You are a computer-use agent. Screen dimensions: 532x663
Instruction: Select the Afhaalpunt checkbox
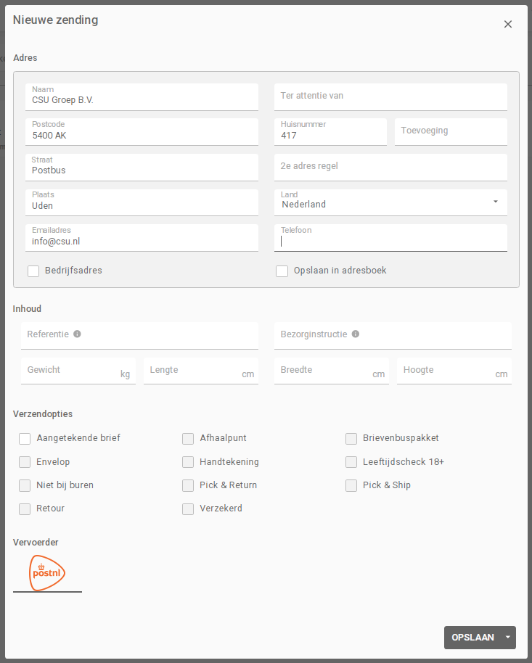[188, 438]
